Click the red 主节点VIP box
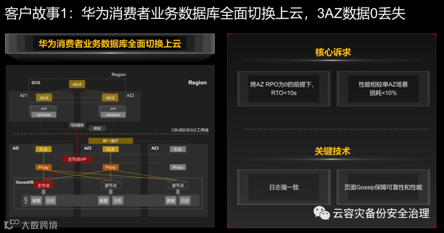Image resolution: width=444 pixels, height=233 pixels. click(77, 159)
